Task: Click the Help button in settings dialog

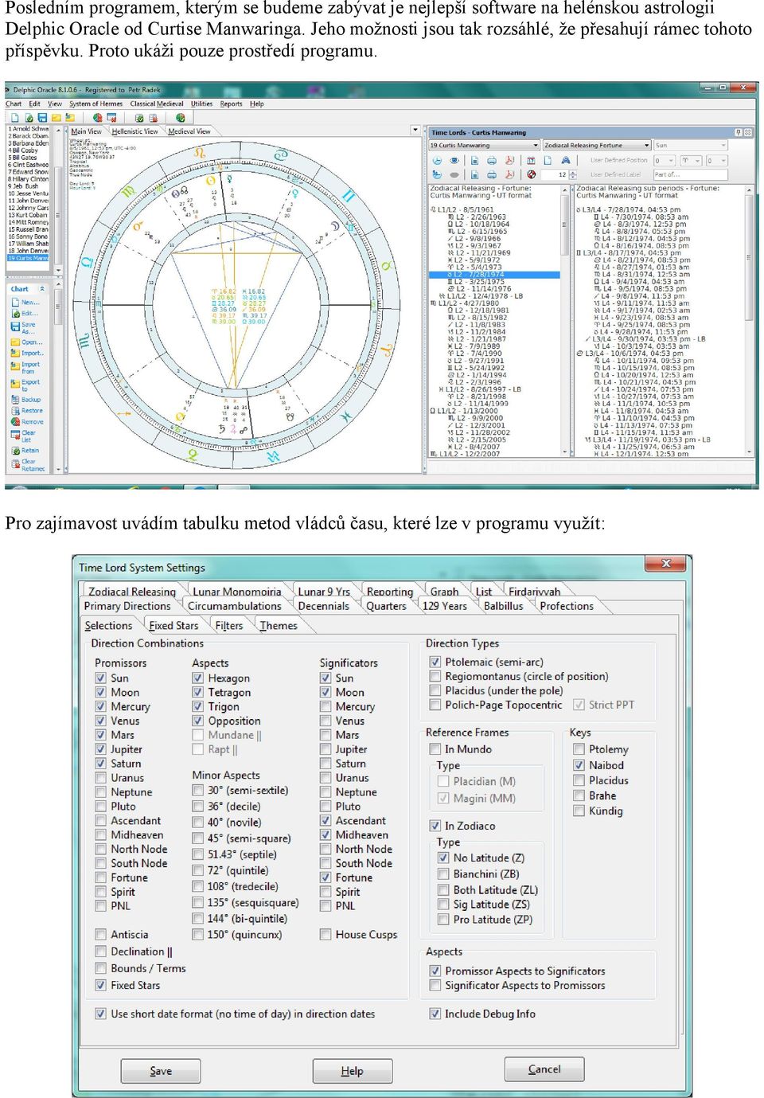Action: tap(352, 1071)
